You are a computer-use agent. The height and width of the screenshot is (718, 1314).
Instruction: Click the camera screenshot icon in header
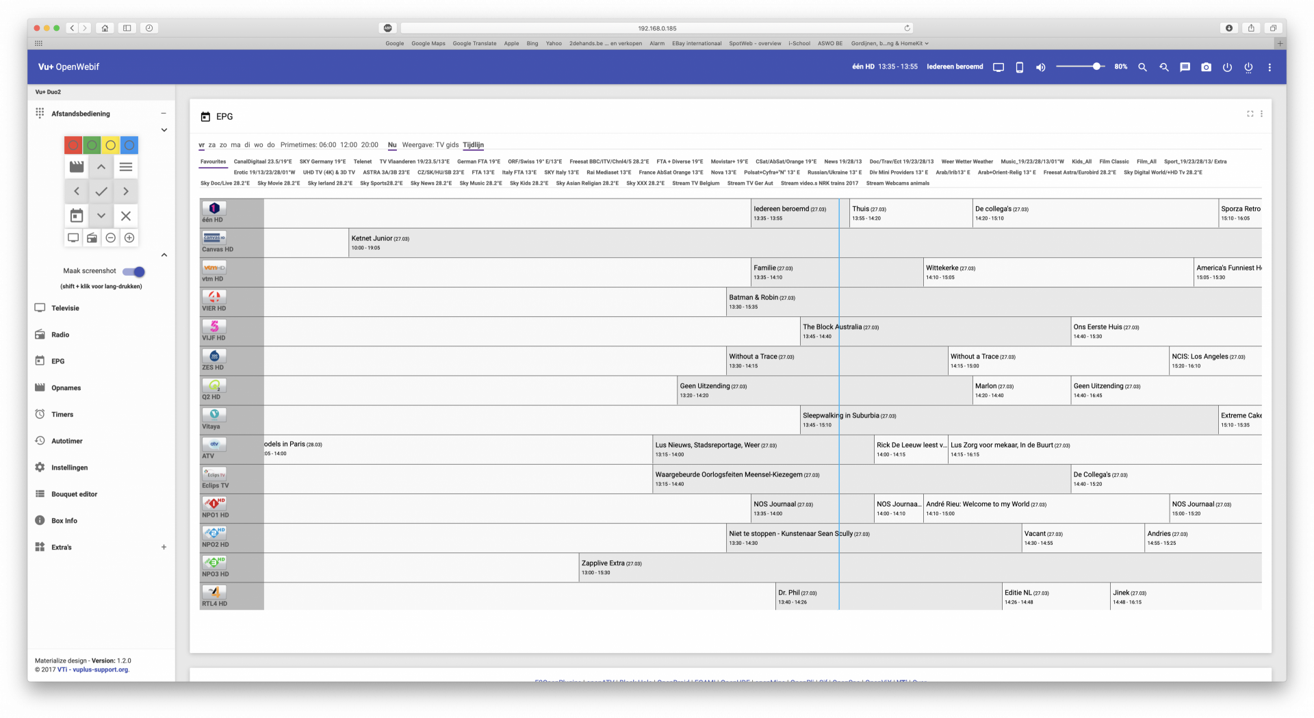point(1206,67)
